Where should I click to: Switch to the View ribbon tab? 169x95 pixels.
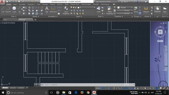point(38,4)
